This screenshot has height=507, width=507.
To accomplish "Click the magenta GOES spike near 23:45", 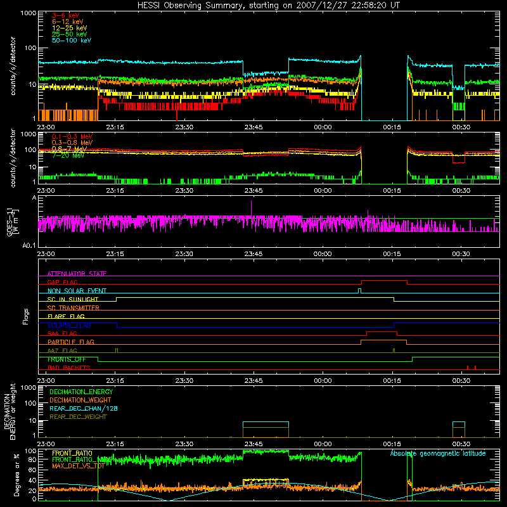I will [x=251, y=209].
